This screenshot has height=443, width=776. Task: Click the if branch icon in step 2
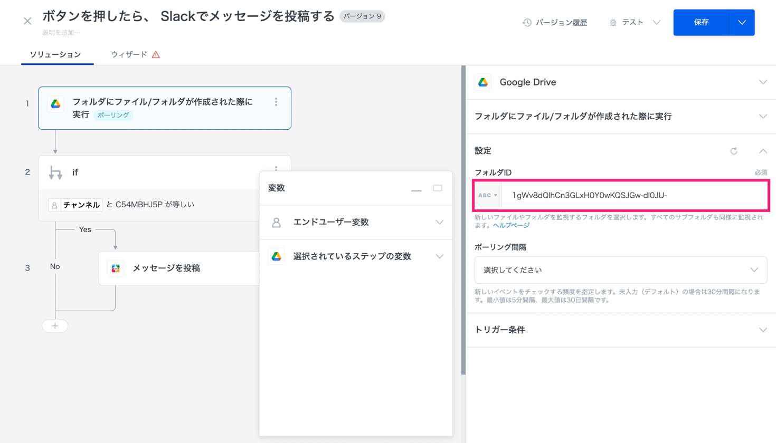click(55, 172)
